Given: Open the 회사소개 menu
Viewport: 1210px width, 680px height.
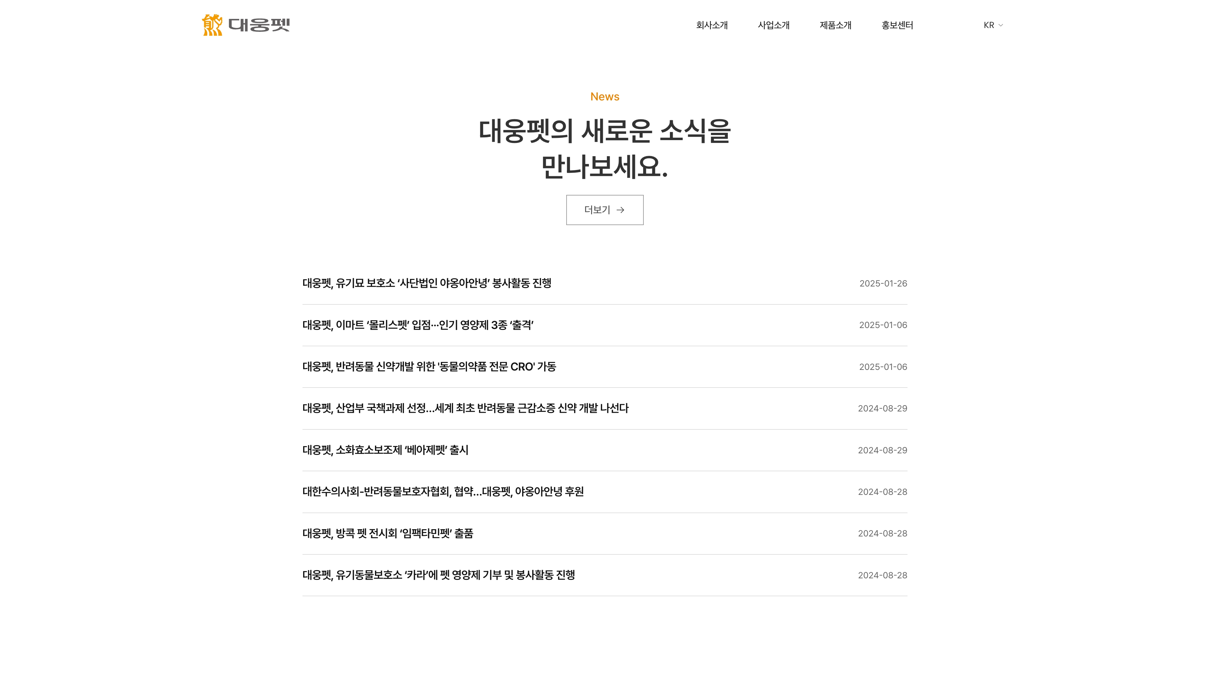Looking at the screenshot, I should click(x=712, y=25).
